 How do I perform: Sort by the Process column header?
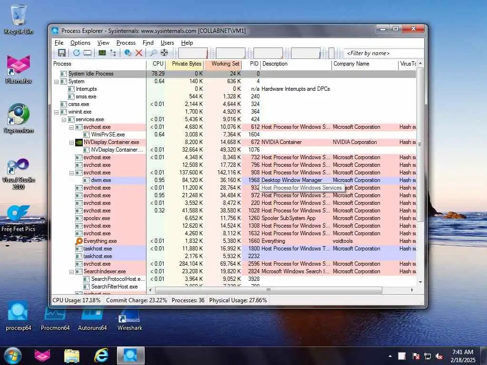tap(99, 64)
